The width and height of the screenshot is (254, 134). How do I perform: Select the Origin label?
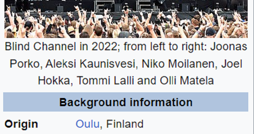click(21, 124)
